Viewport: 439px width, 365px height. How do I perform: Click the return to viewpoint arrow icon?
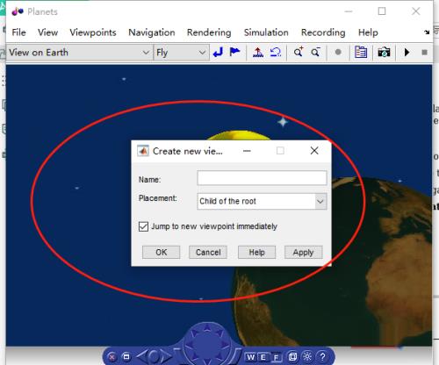218,53
